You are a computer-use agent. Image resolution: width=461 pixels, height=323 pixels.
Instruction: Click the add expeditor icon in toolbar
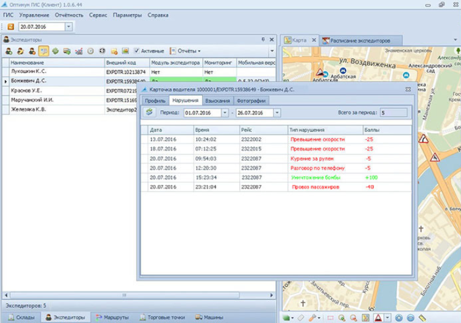[9, 51]
